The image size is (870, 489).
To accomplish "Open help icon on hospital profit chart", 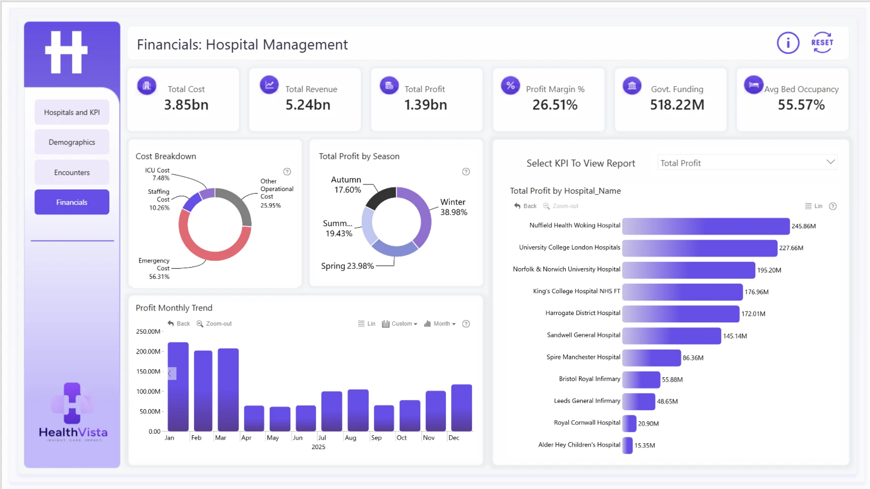I will pos(833,206).
